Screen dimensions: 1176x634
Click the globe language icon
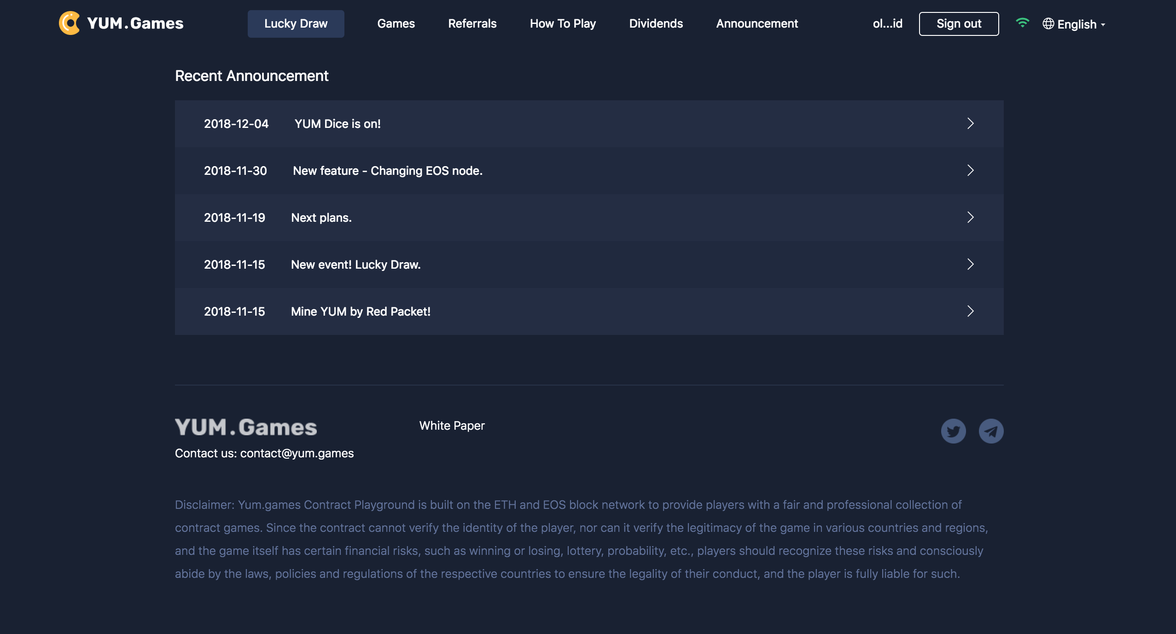point(1048,24)
